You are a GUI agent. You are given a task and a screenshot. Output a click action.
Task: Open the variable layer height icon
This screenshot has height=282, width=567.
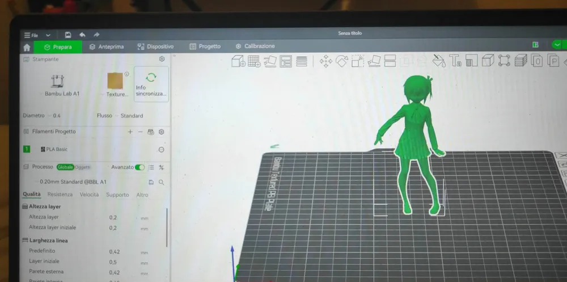pyautogui.click(x=302, y=61)
